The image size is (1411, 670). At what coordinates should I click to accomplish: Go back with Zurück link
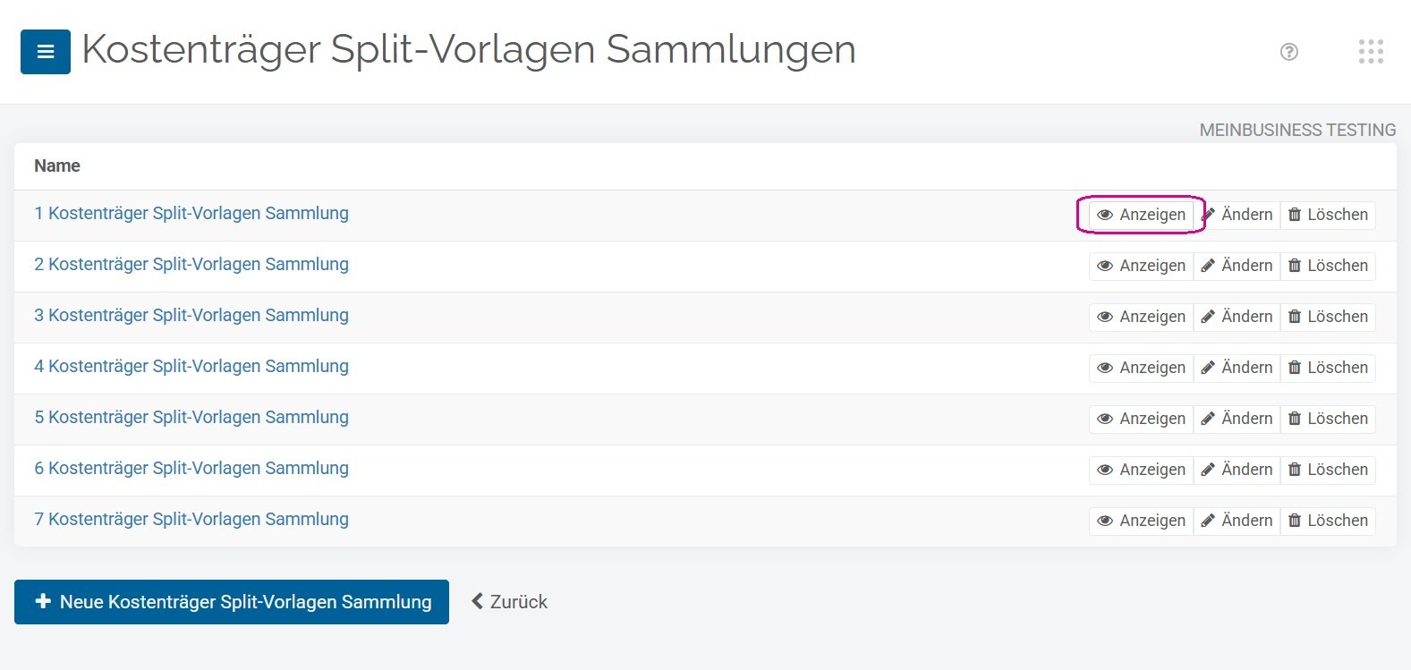point(510,602)
